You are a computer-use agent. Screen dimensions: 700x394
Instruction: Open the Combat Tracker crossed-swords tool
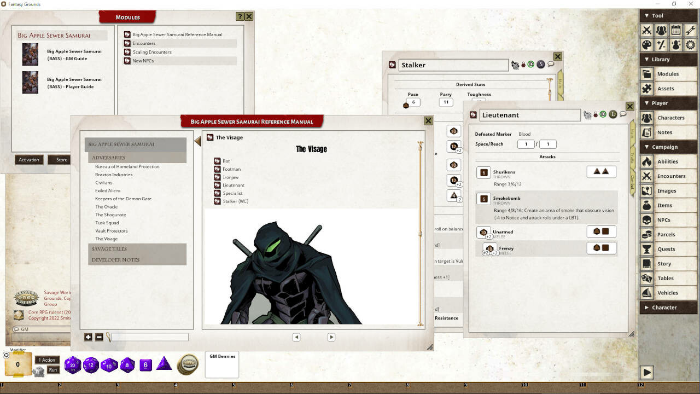point(646,30)
